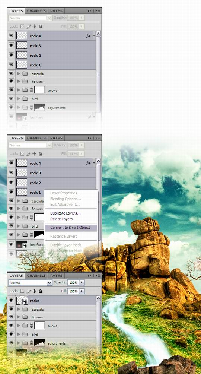Screen dimensions: 201x374
Task: Click smoke layer mask thumbnail in rocks panel
Action: [x=39, y=326]
